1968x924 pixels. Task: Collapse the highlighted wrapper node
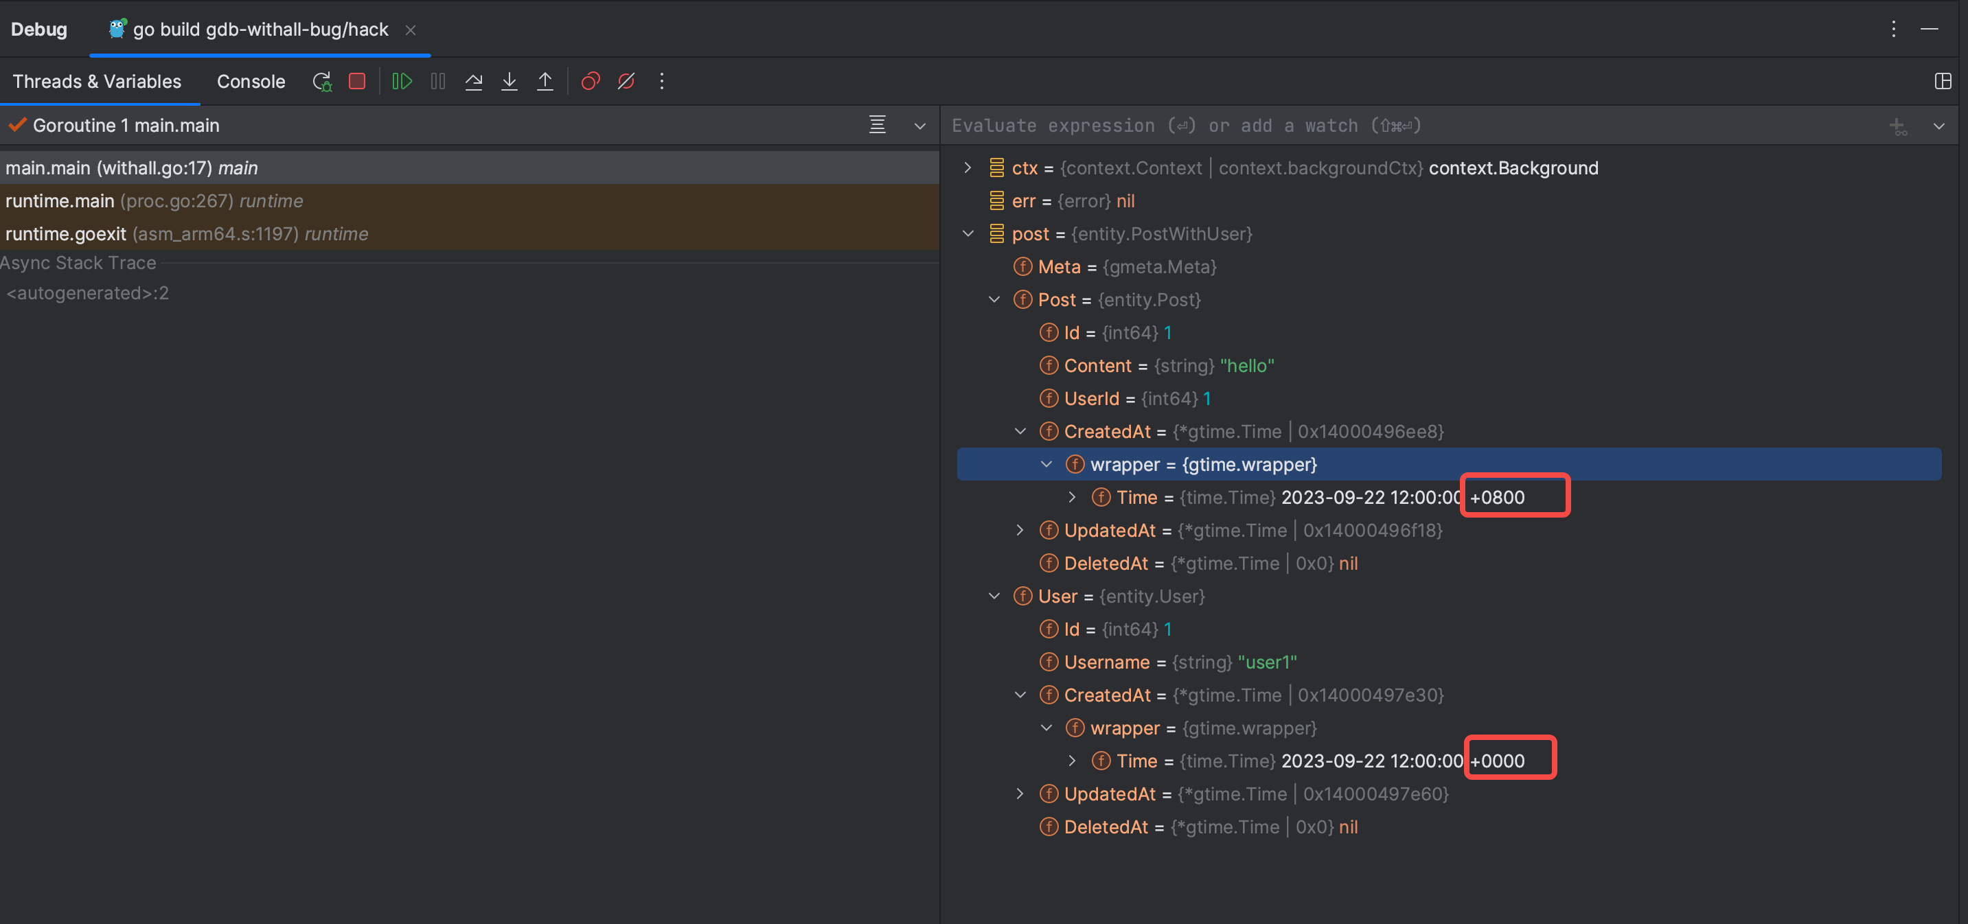pos(1046,463)
